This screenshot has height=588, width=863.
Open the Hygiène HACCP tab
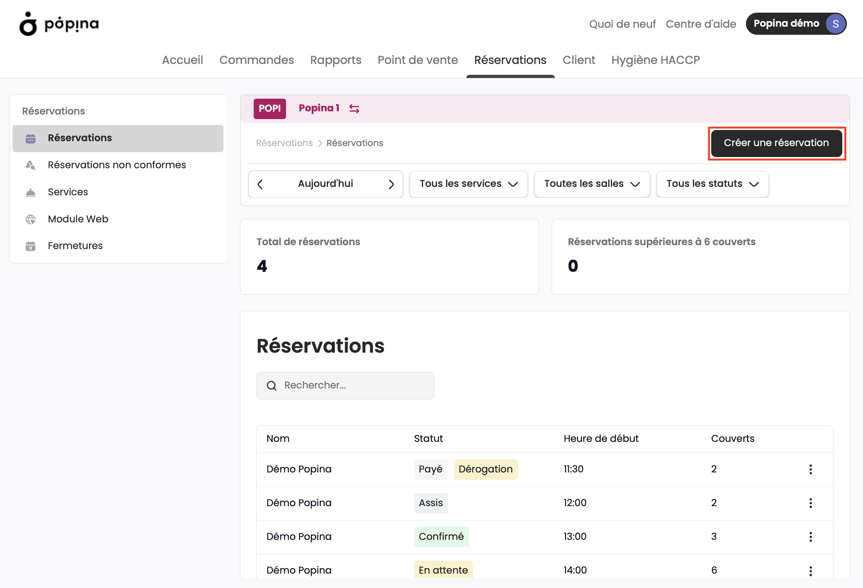pos(655,60)
